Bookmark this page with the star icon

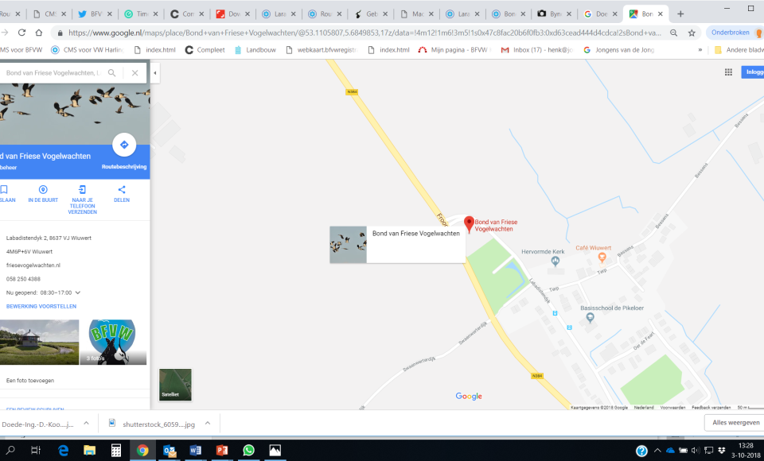coord(692,33)
